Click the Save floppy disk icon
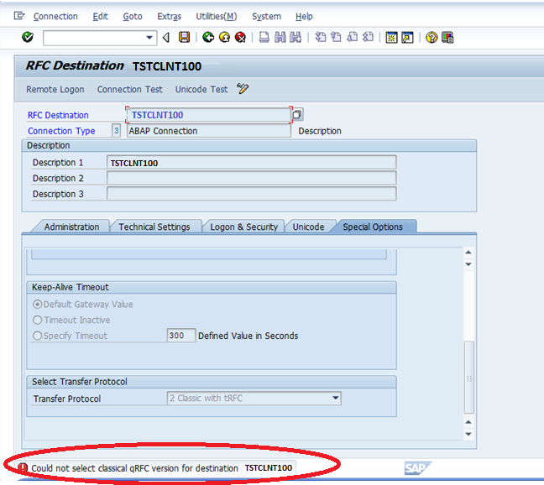The image size is (544, 485). click(184, 37)
